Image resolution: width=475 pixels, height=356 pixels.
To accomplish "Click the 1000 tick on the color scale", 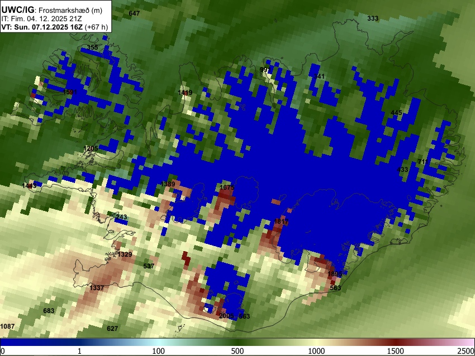I will point(316,351).
